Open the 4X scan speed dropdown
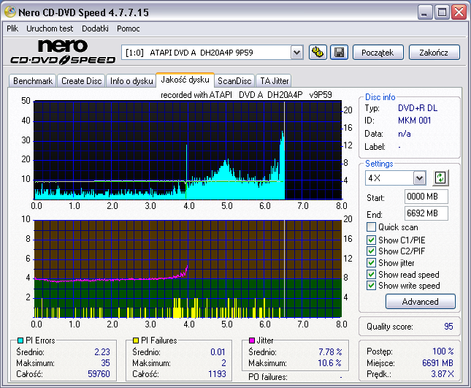Screen dimensions: 471x388 tap(419, 178)
